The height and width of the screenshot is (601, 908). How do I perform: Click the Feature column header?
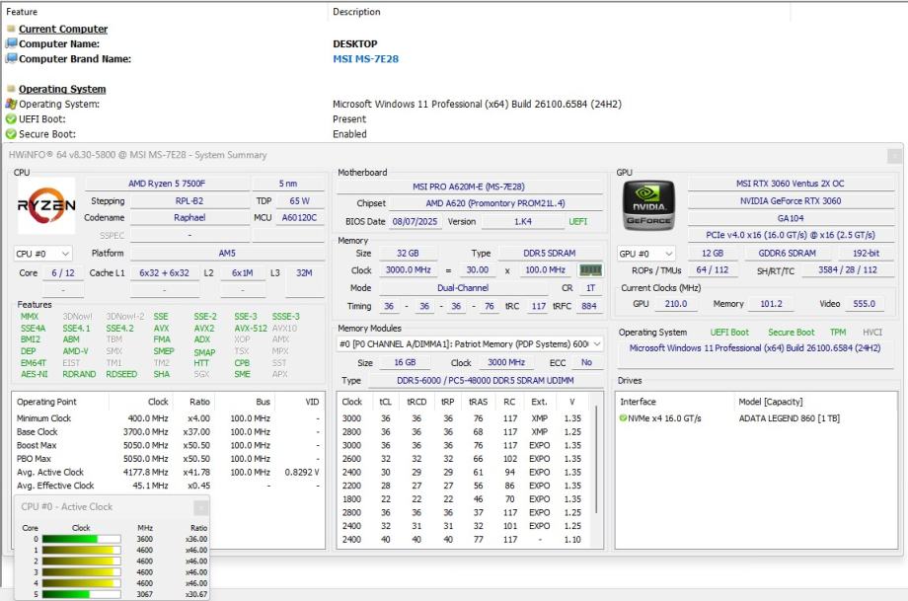pos(22,12)
